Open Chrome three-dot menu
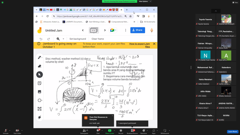The height and width of the screenshot is (135, 240). point(154,16)
